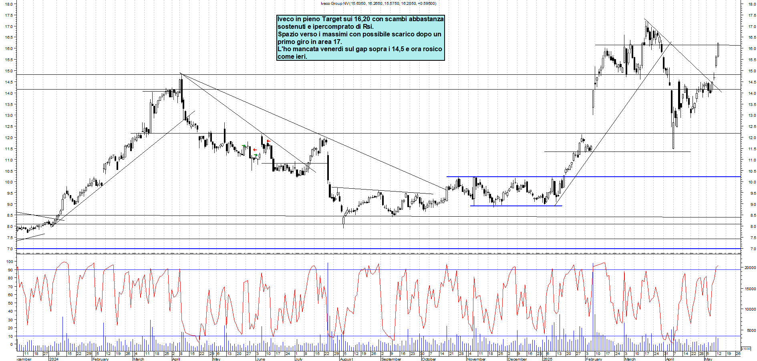Image resolution: width=757 pixels, height=361 pixels.
Task: Click the 17.5 label on the right price axis
Action: pyautogui.click(x=752, y=16)
